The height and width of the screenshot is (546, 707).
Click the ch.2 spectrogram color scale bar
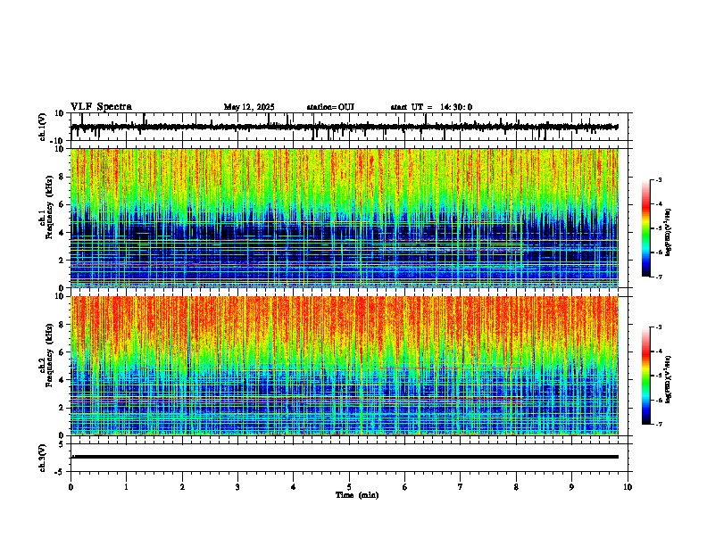pos(646,376)
